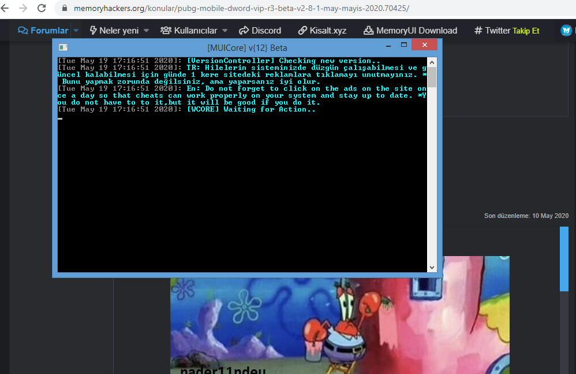The image size is (576, 374).
Task: Open the Forumlar menu
Action: click(43, 31)
